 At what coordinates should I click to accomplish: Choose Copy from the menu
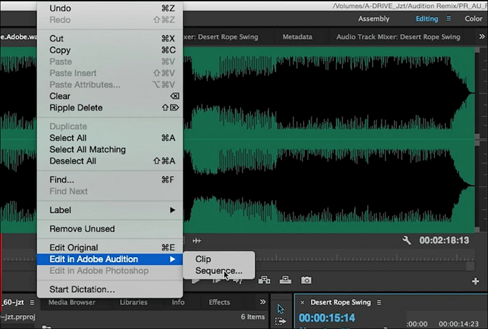click(x=110, y=50)
